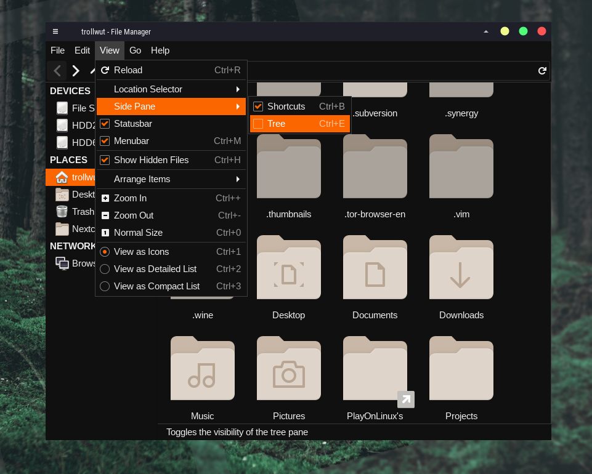Viewport: 592px width, 474px height.
Task: Open the Go menu
Action: coord(135,50)
